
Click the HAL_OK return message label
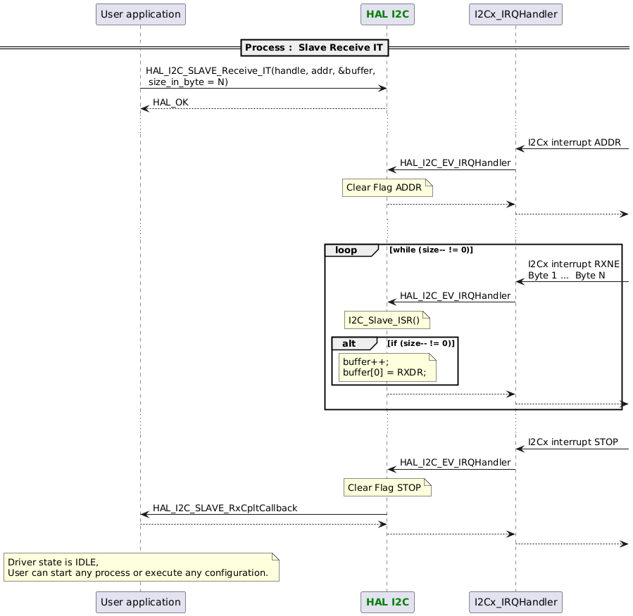(x=170, y=102)
